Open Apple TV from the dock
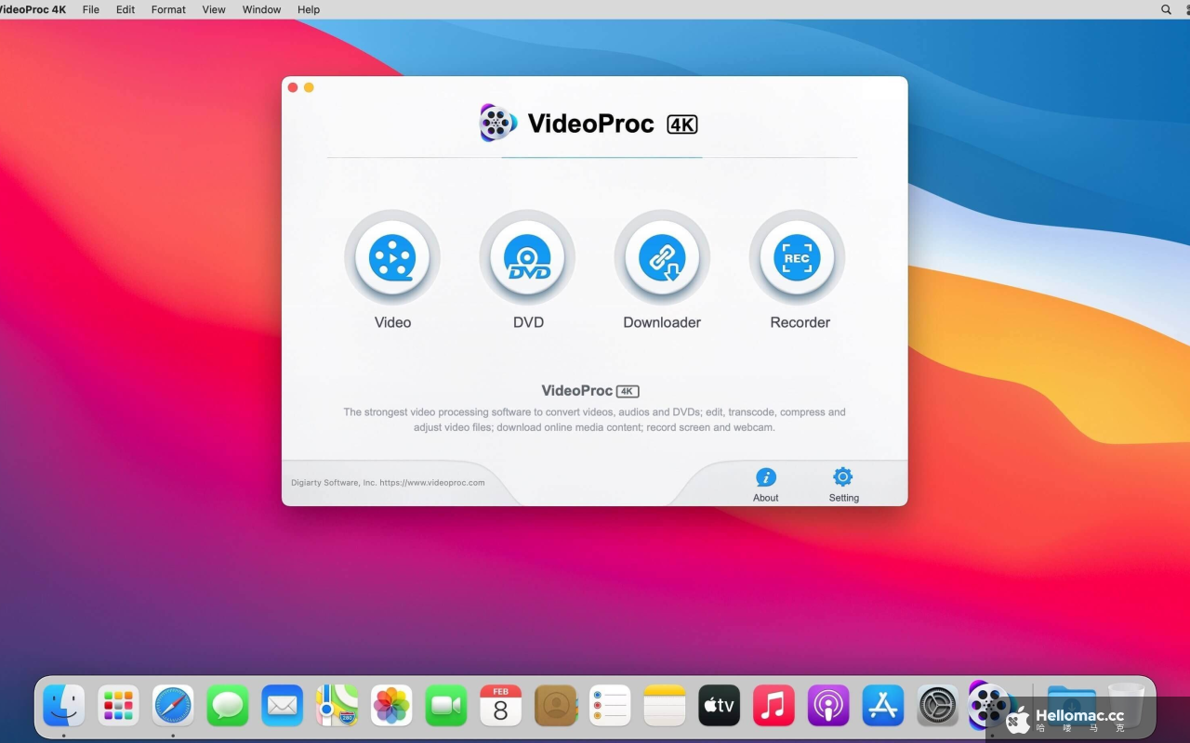Image resolution: width=1190 pixels, height=743 pixels. pyautogui.click(x=720, y=706)
